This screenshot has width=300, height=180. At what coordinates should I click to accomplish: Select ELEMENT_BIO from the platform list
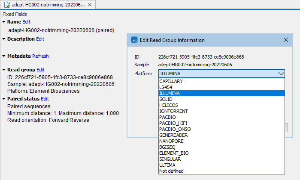[174, 153]
